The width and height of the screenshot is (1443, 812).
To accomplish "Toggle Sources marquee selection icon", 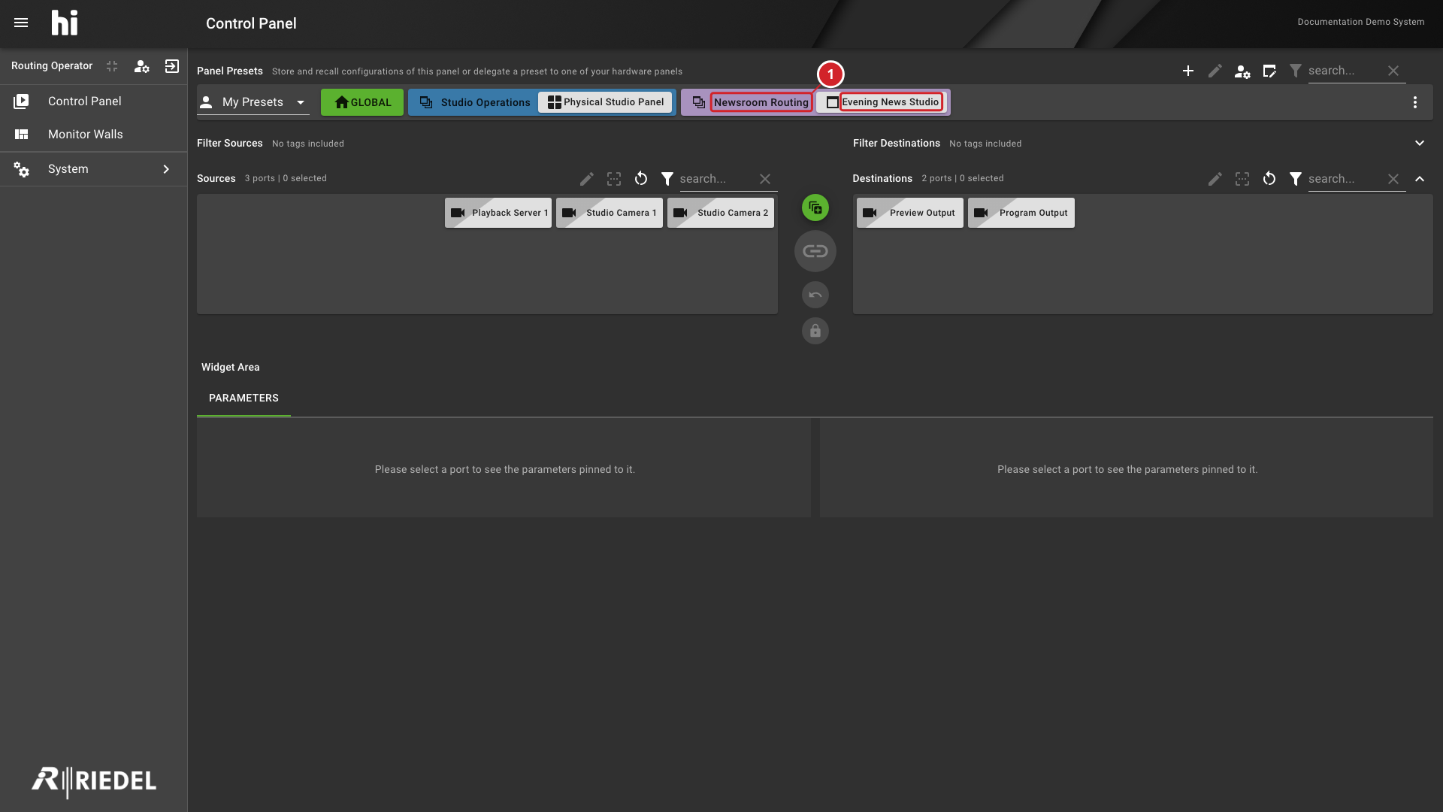I will pyautogui.click(x=614, y=179).
